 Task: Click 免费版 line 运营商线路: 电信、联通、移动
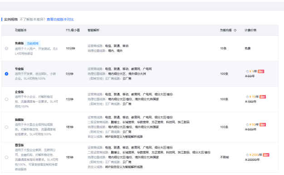pos(108,46)
